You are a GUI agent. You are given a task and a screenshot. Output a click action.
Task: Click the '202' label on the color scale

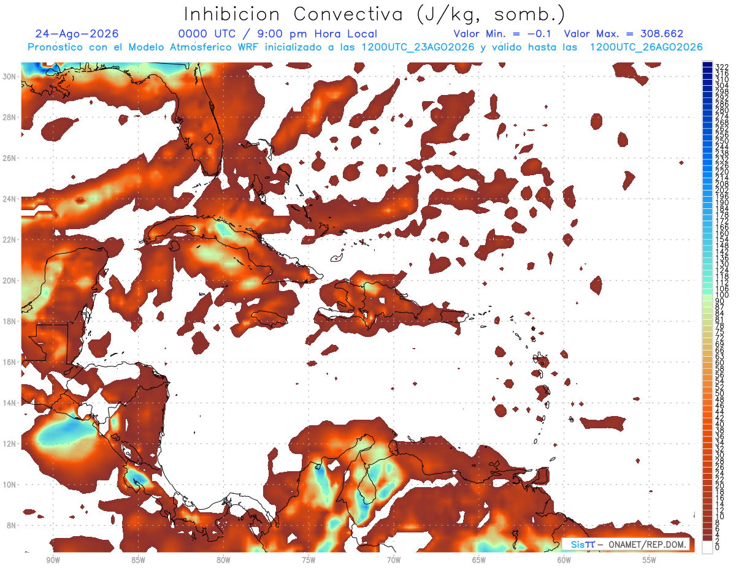point(721,190)
